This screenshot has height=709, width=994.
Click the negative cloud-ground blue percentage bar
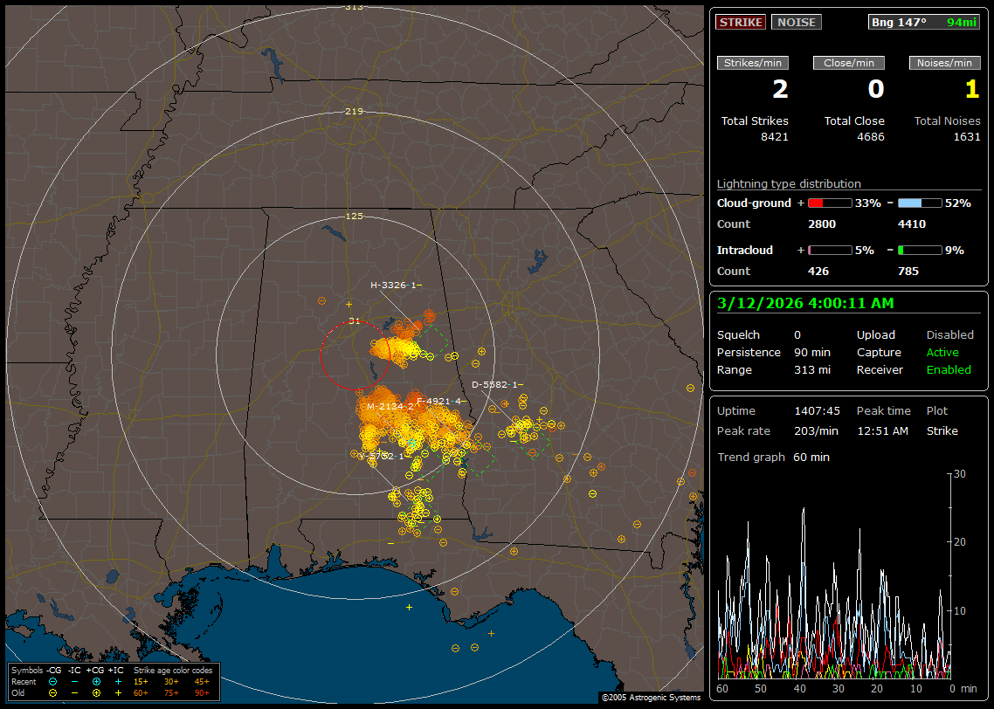[x=920, y=203]
